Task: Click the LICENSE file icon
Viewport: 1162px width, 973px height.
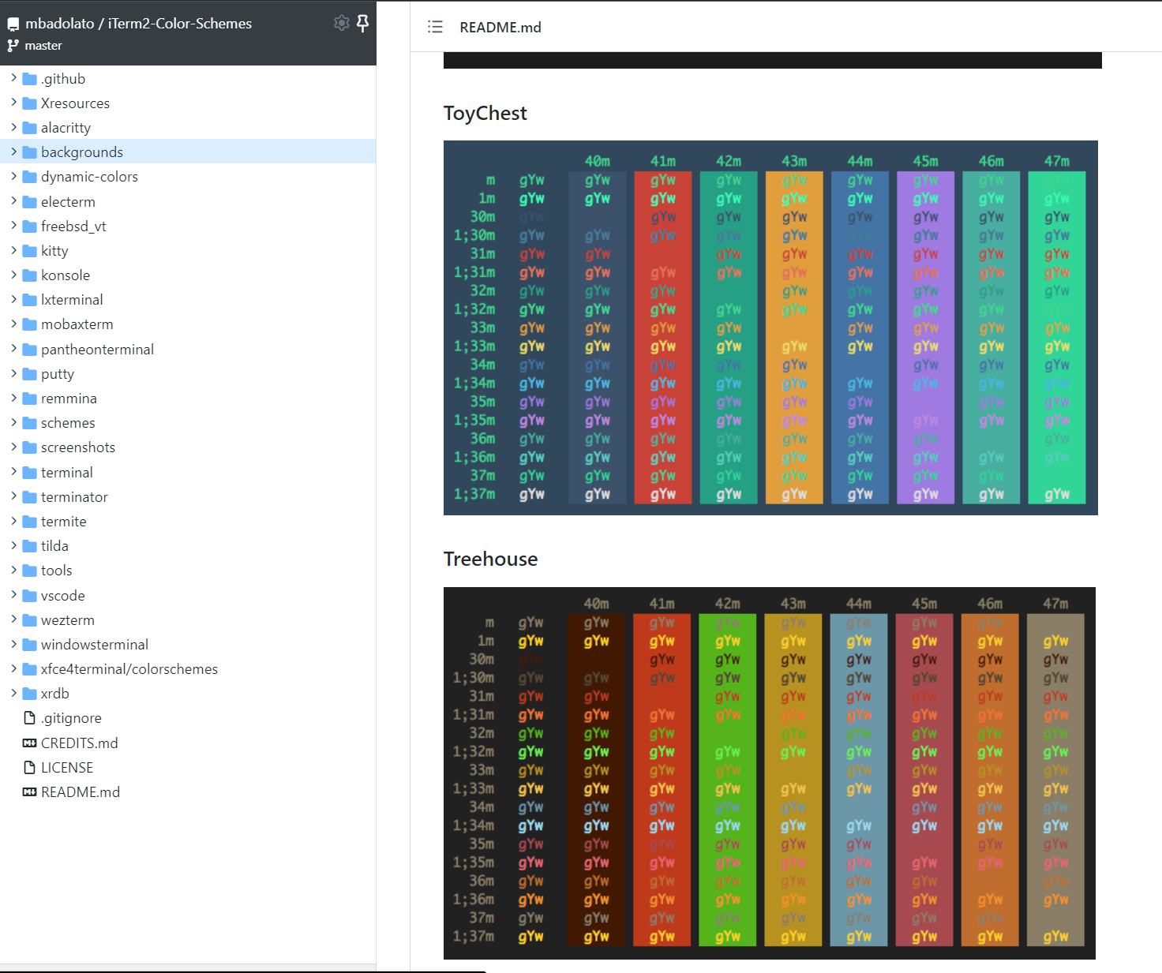Action: coord(30,768)
